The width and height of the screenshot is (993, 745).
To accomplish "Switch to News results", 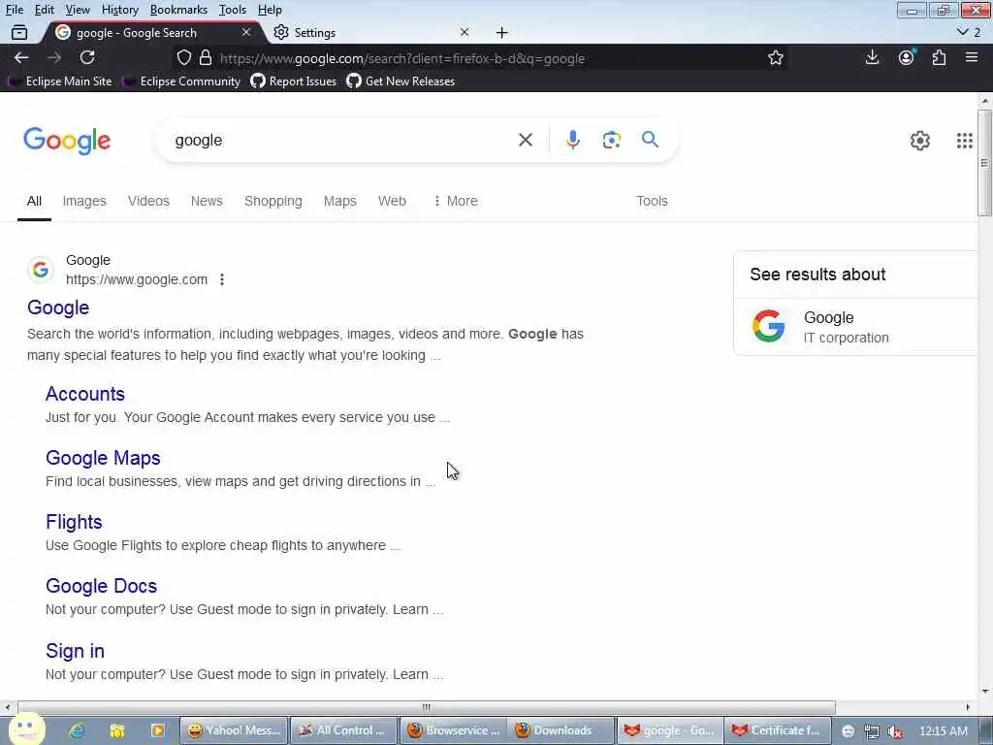I will tap(207, 201).
